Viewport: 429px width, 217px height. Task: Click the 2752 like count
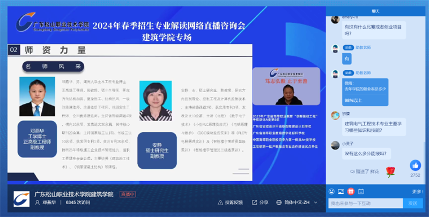pos(415,175)
